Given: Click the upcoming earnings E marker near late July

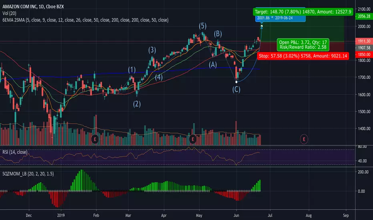Looking at the screenshot, I should pyautogui.click(x=304, y=139).
